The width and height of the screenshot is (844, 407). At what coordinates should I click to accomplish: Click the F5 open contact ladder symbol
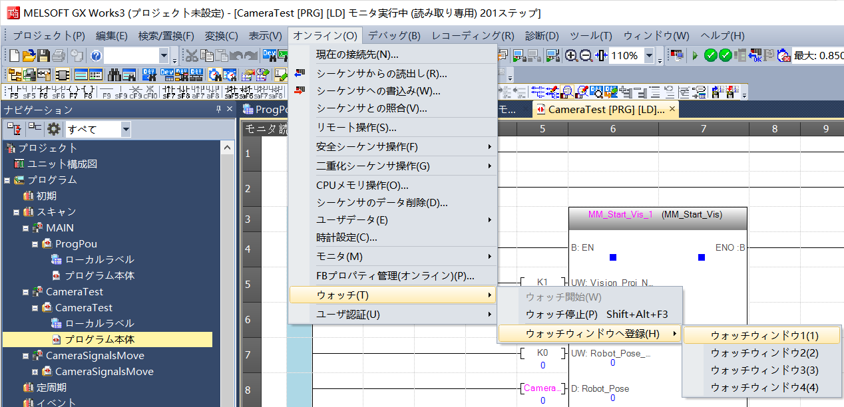pyautogui.click(x=14, y=92)
